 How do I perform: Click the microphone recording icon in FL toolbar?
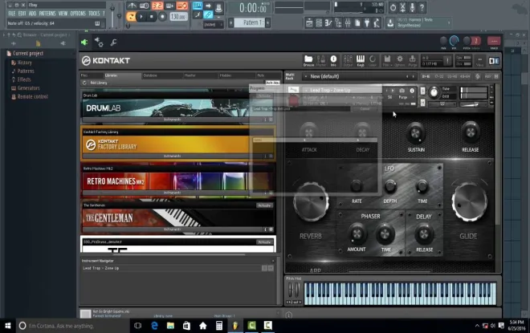pos(412,7)
